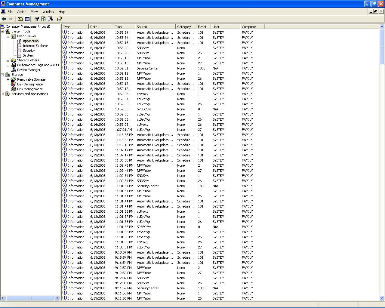Image resolution: width=385 pixels, height=308 pixels.
Task: Open the Properties toolbar icon
Action: [x=36, y=19]
